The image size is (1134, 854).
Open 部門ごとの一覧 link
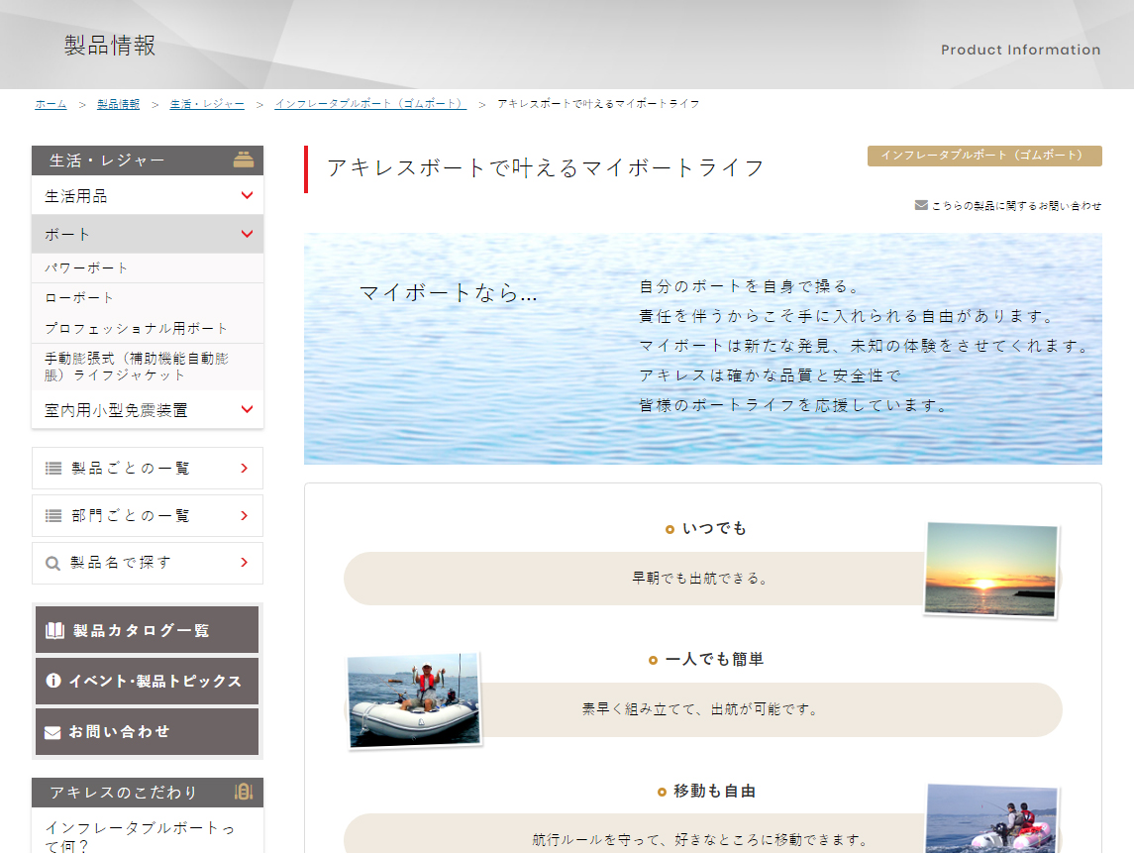[x=148, y=516]
